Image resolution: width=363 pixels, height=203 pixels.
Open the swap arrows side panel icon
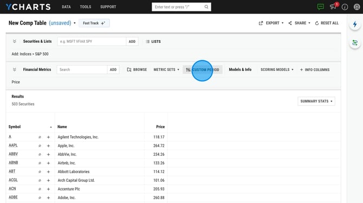tap(355, 43)
